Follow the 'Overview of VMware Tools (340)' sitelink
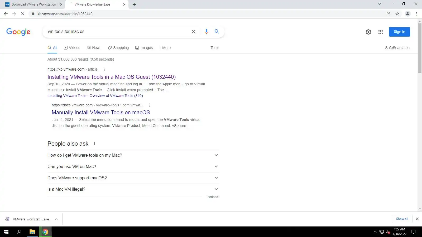 (116, 96)
